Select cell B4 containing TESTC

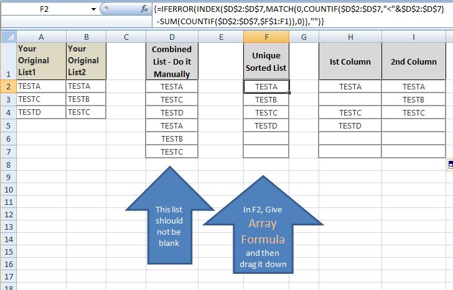click(86, 112)
